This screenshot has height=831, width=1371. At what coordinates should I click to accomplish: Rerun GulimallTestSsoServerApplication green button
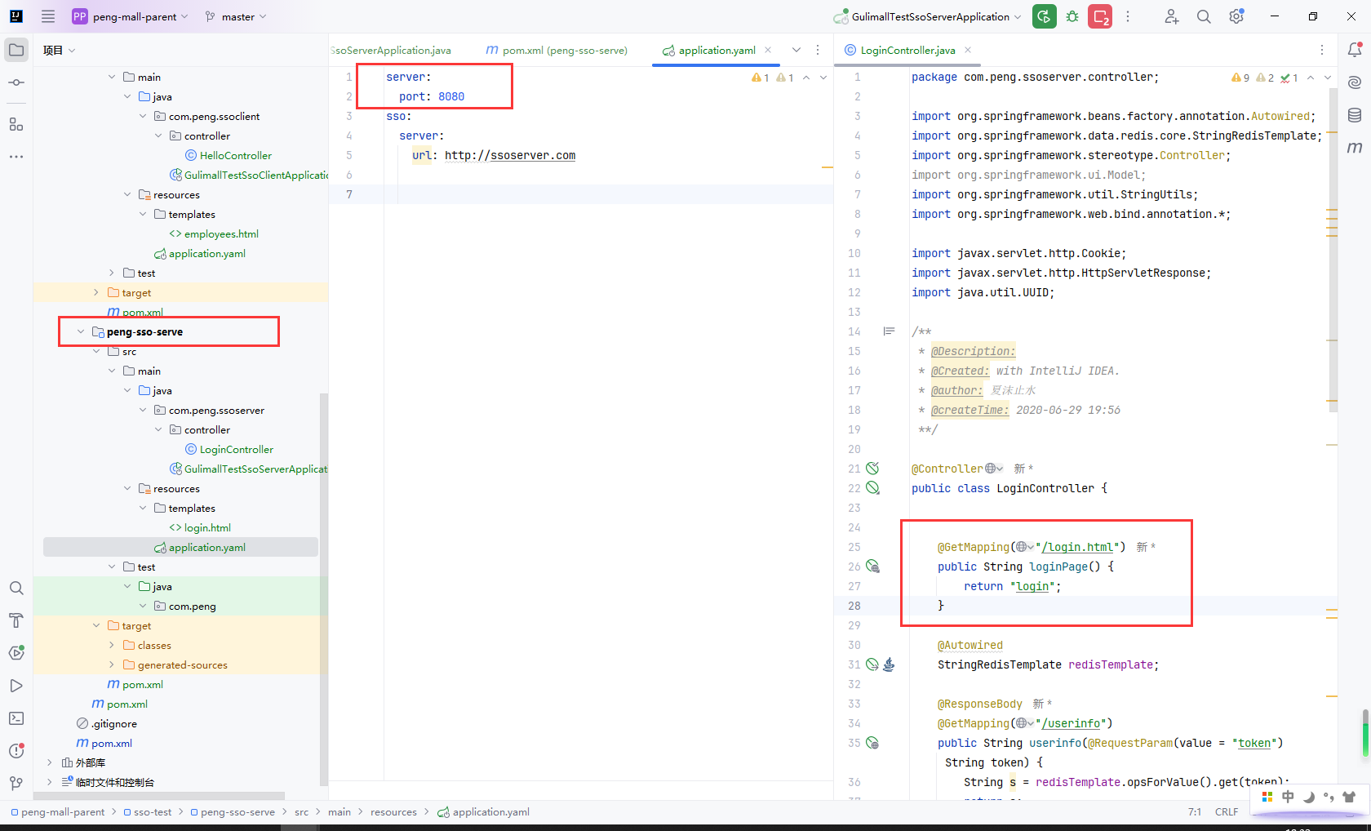click(1045, 16)
